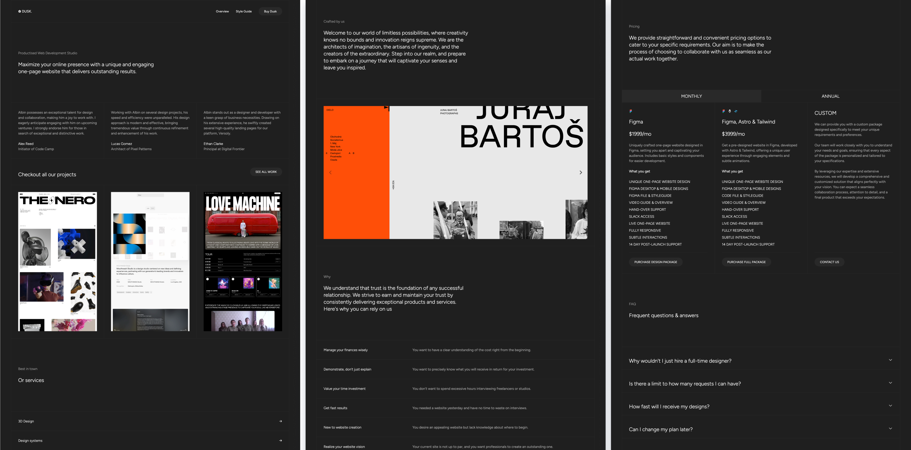Click THE NERO project thumbnail

click(56, 261)
